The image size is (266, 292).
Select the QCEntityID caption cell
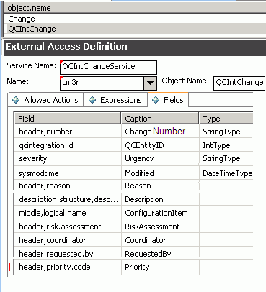pyautogui.click(x=160, y=145)
